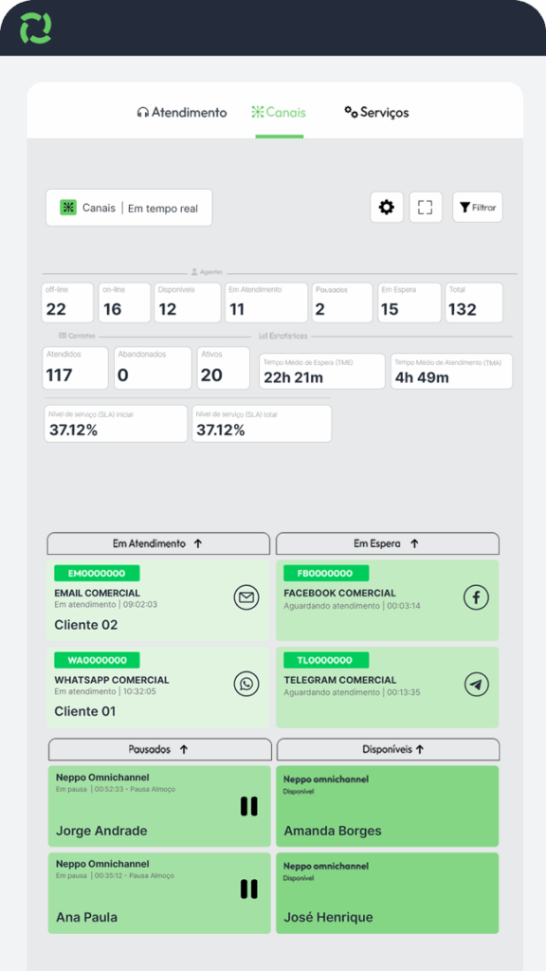Click the email envelope icon on Email Comercial
Image resolution: width=546 pixels, height=971 pixels.
pyautogui.click(x=246, y=597)
